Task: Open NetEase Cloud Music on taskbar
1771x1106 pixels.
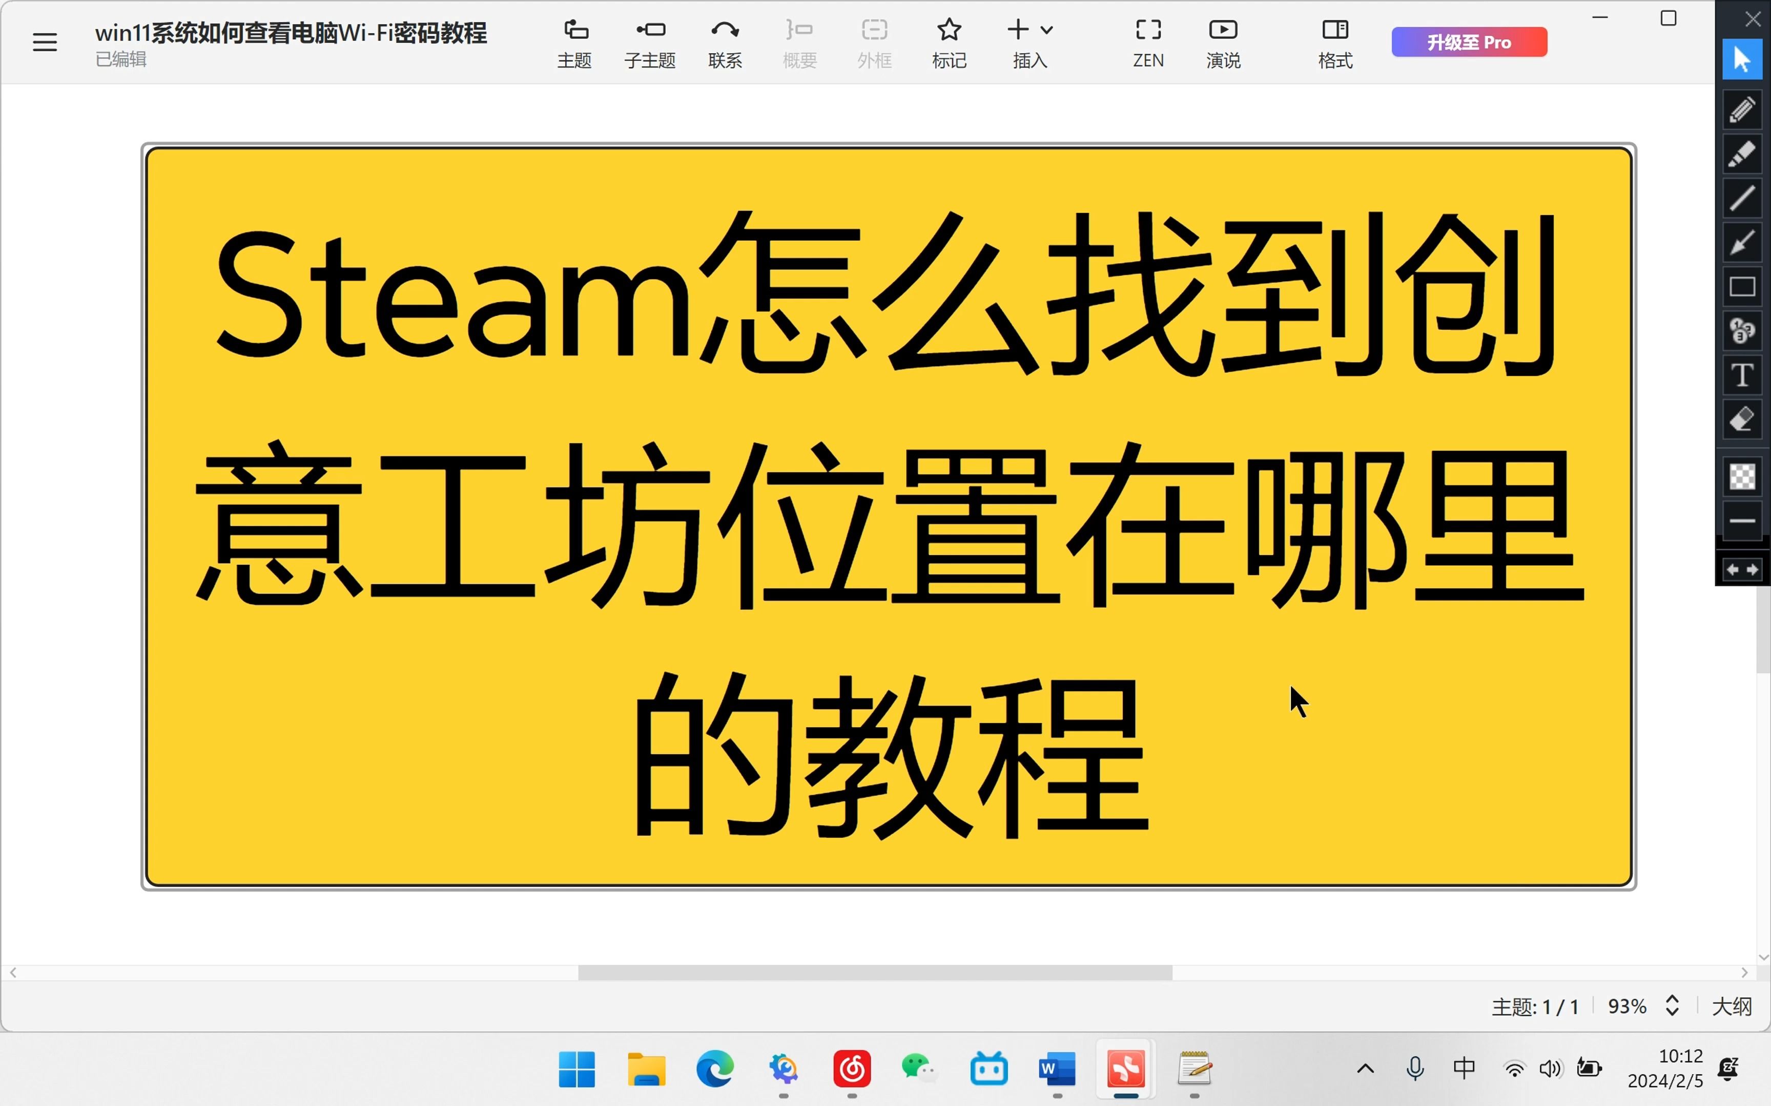Action: pyautogui.click(x=852, y=1070)
